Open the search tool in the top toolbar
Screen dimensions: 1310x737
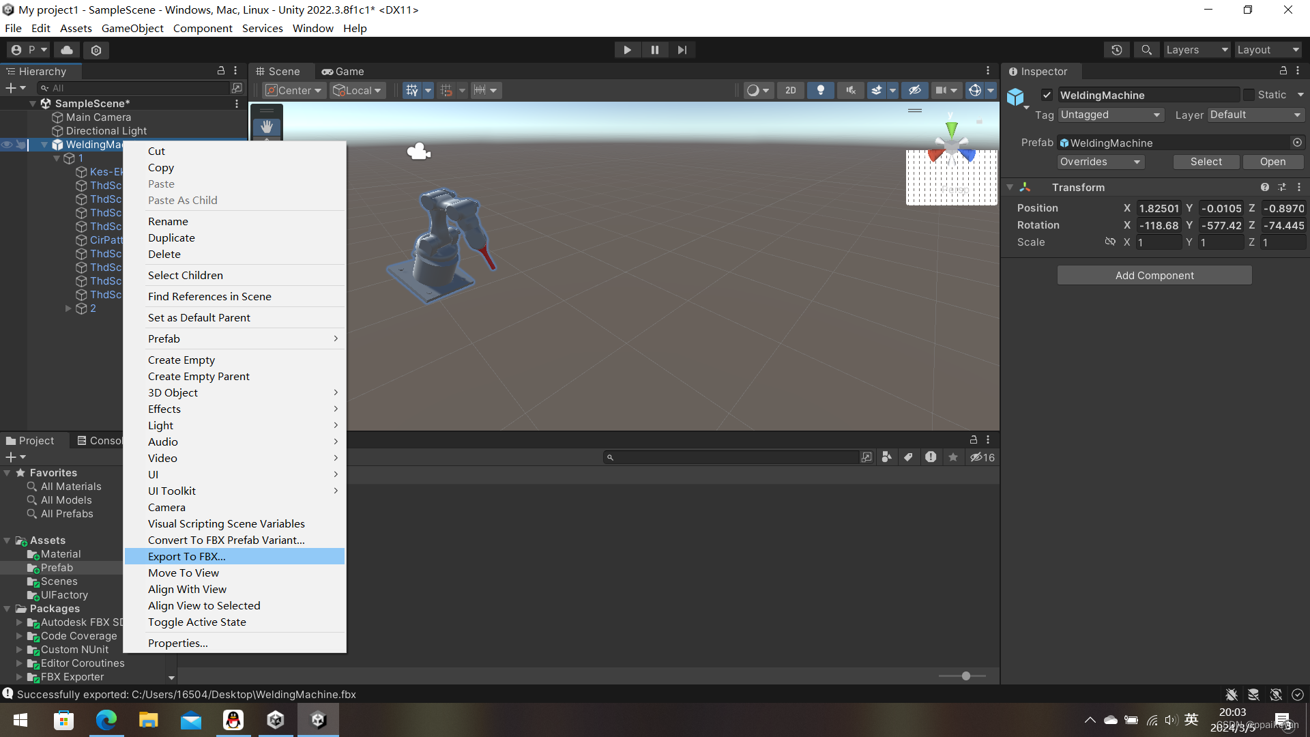coord(1146,50)
